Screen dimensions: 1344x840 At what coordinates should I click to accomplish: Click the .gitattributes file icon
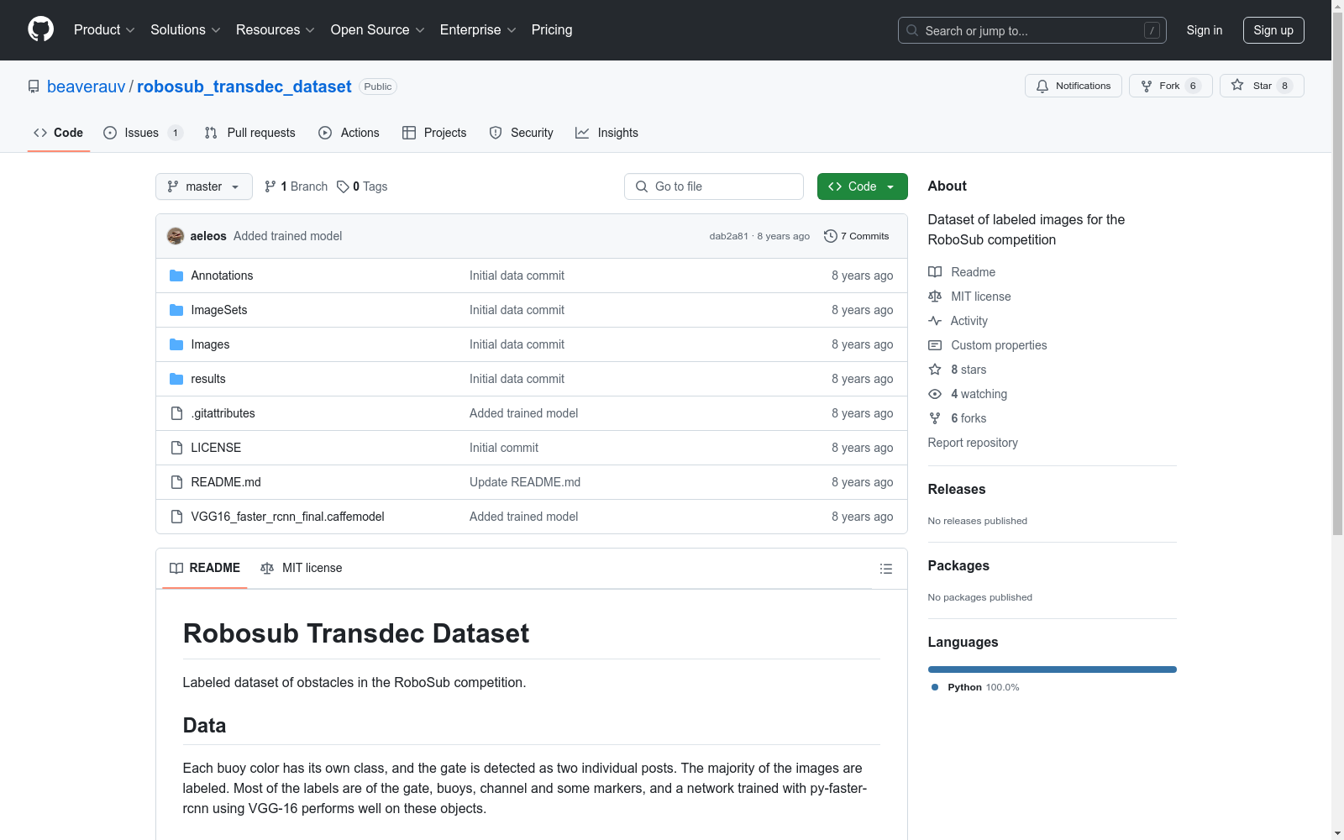tap(176, 413)
